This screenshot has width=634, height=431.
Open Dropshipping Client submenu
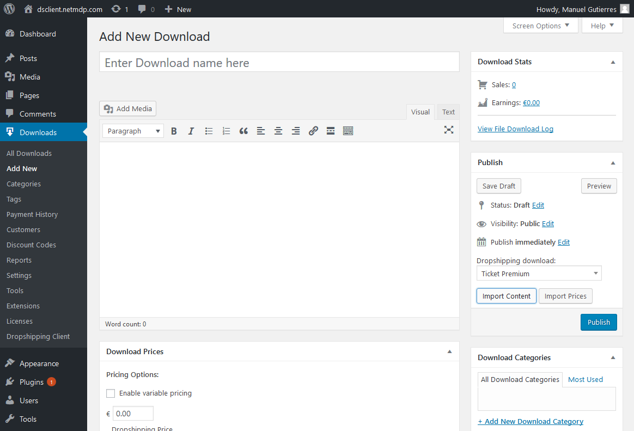(38, 336)
